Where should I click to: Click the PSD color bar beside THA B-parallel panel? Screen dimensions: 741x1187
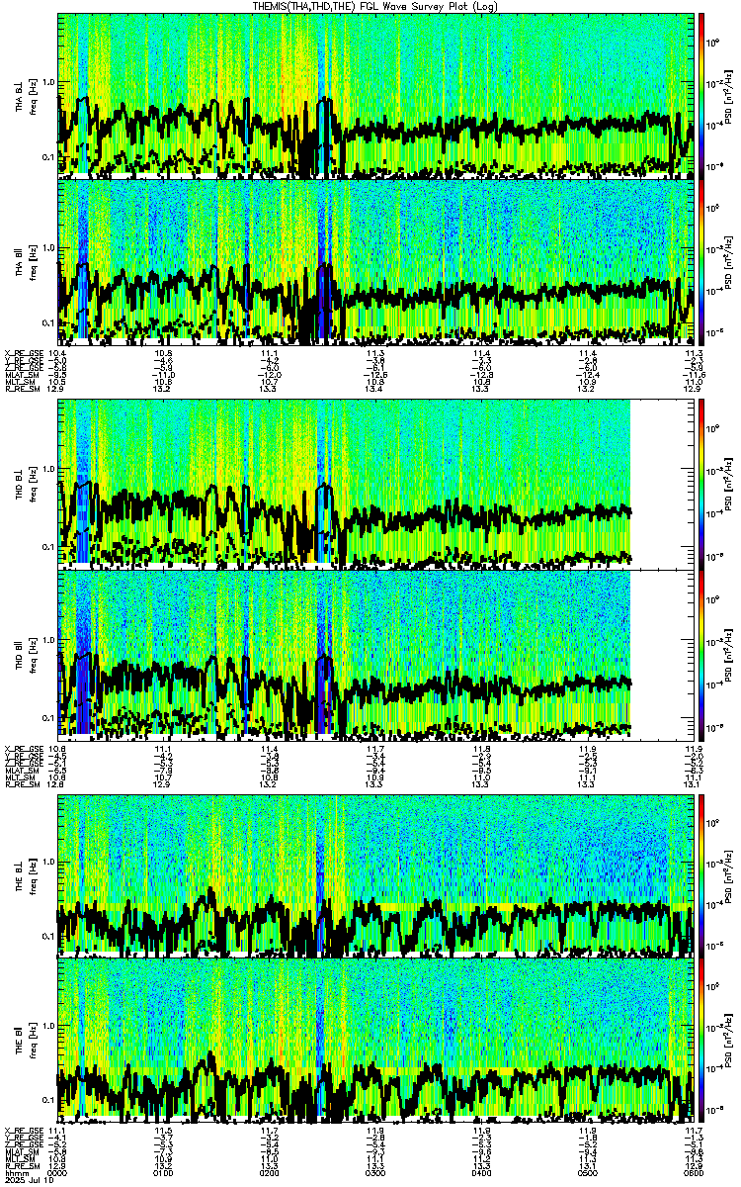click(x=701, y=262)
